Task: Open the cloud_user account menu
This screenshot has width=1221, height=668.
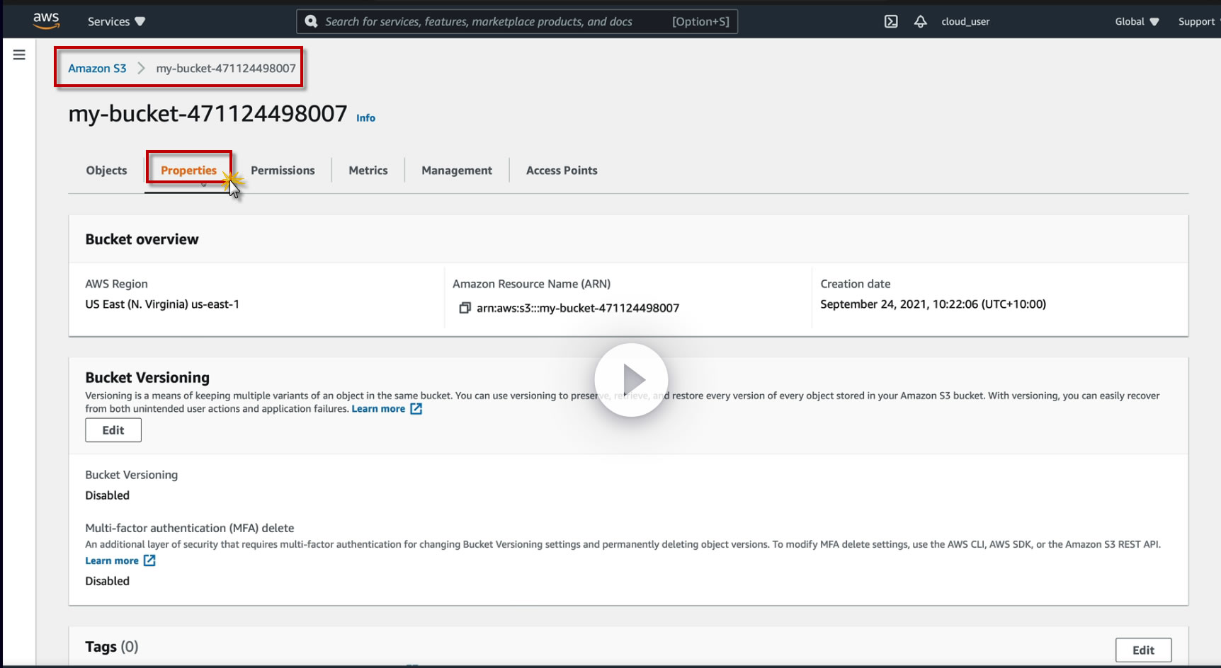Action: click(x=965, y=21)
